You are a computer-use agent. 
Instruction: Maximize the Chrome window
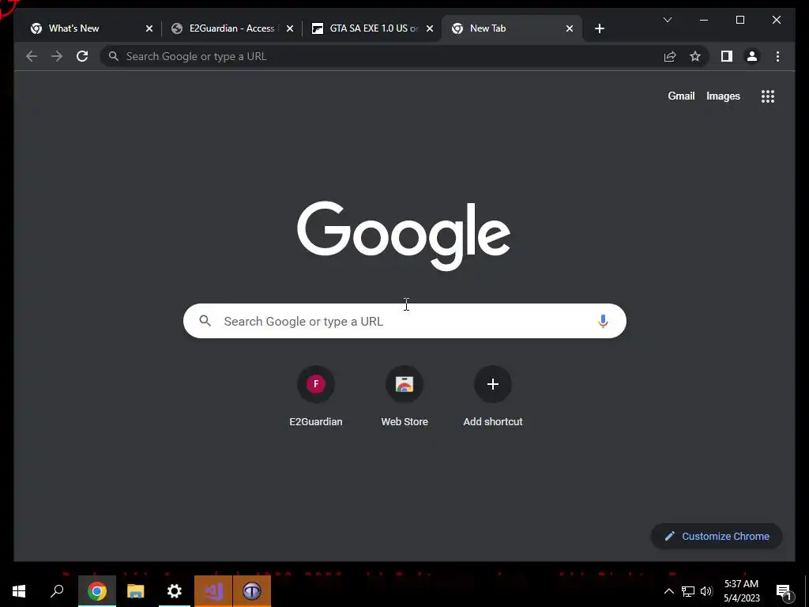739,20
